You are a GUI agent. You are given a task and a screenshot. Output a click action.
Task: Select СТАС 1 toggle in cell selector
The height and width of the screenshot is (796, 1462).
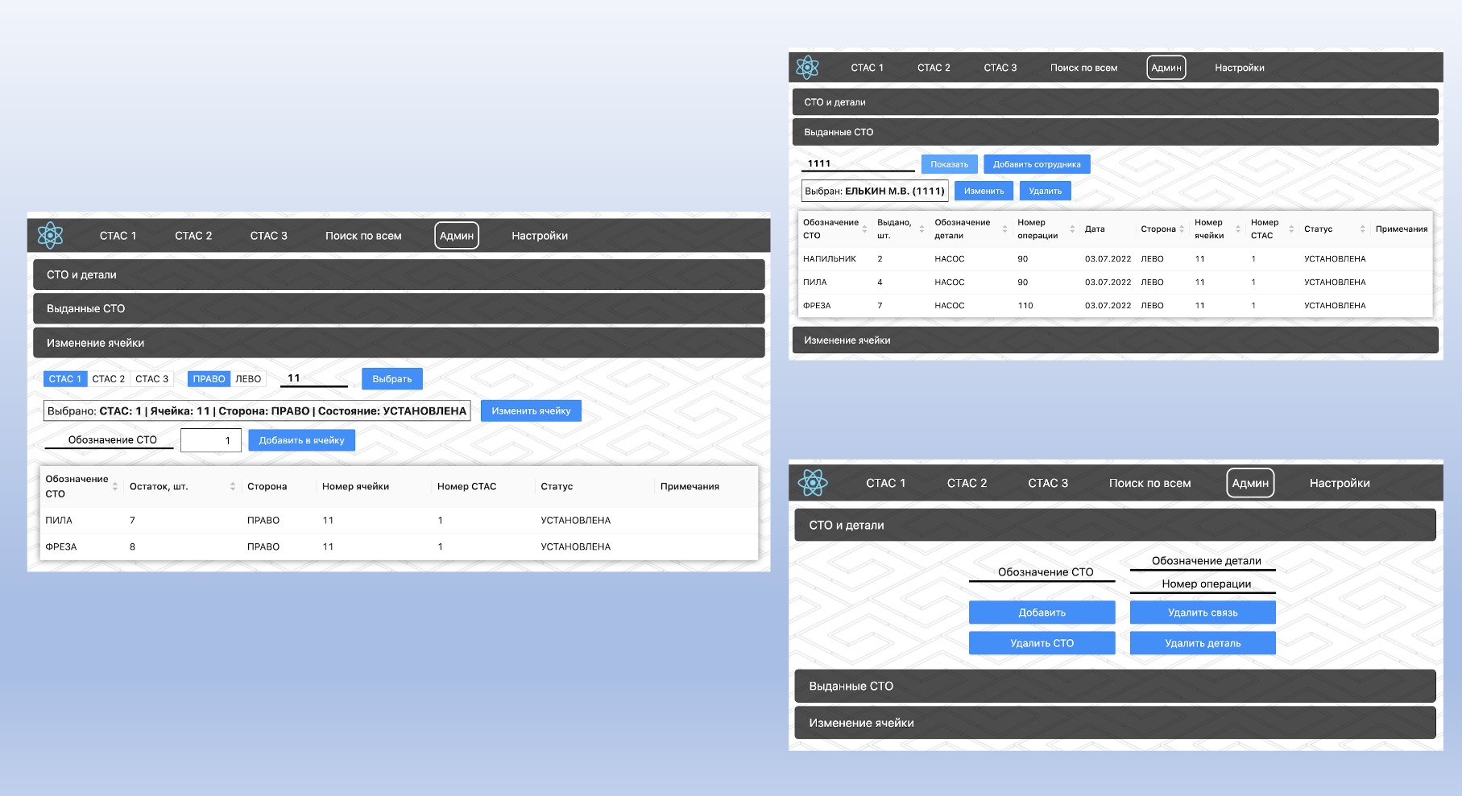pos(65,379)
